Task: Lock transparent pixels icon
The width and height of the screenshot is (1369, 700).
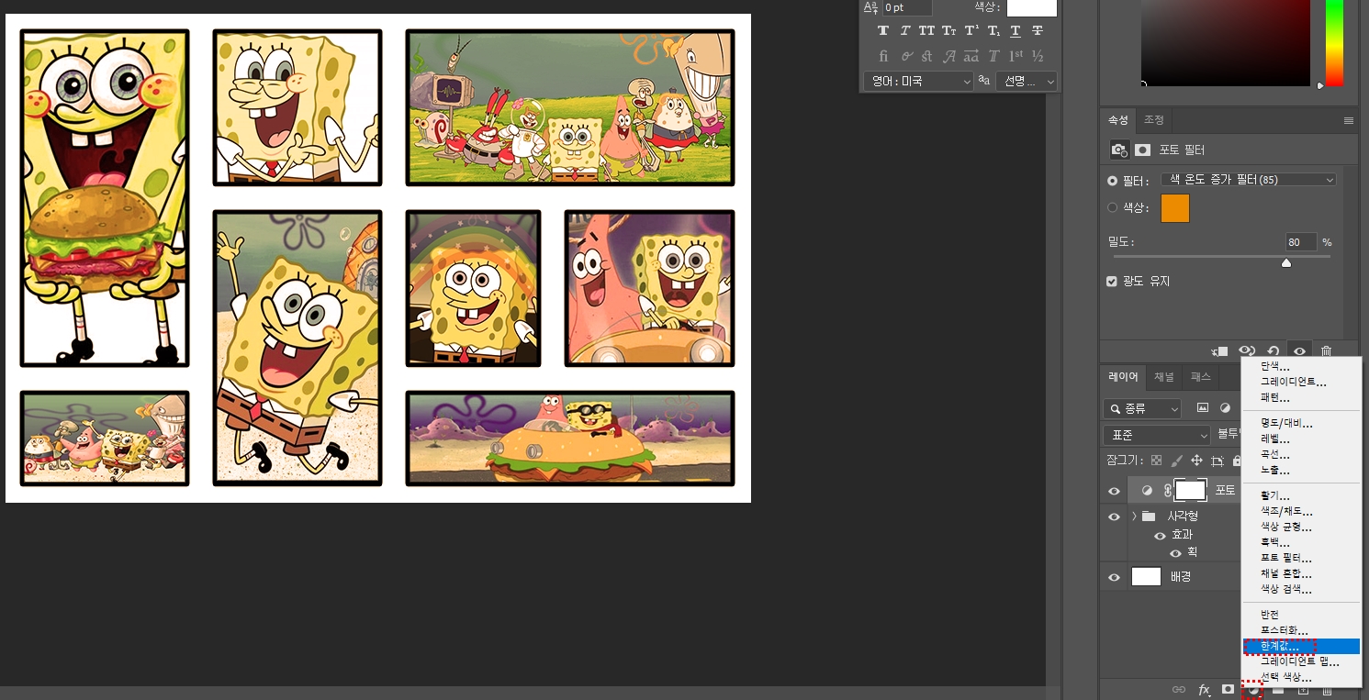Action: (1156, 461)
